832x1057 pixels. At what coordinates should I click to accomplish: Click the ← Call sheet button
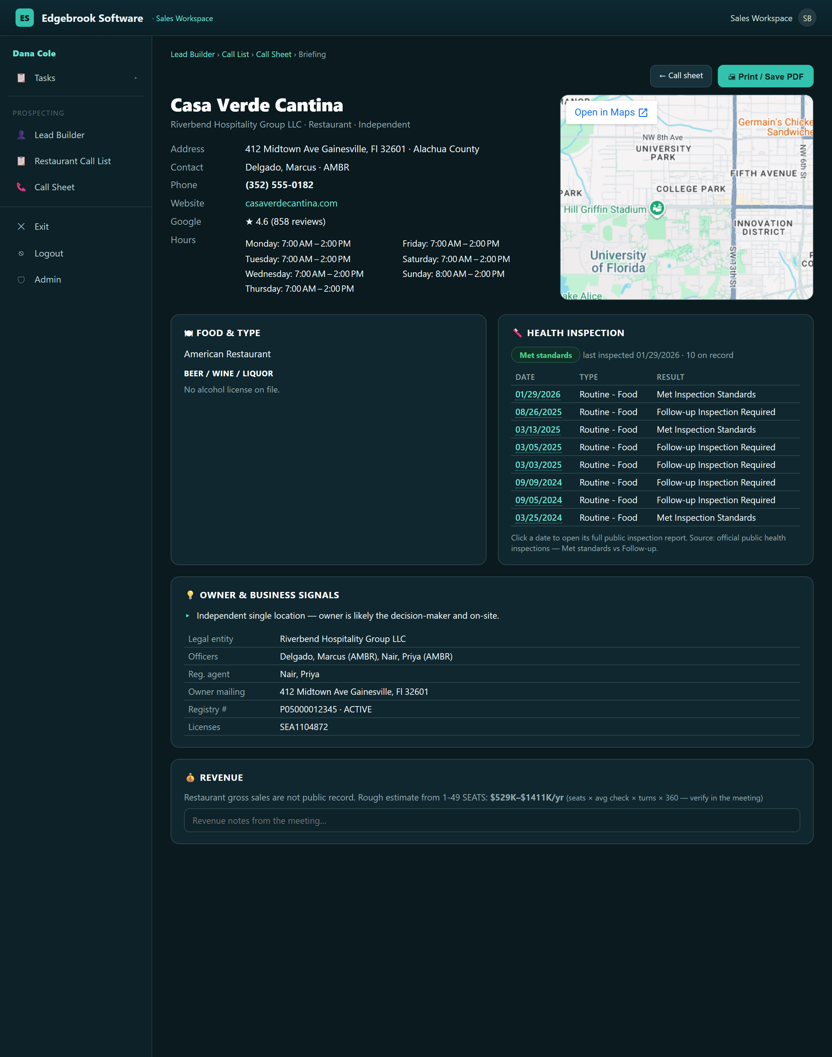[x=680, y=76]
